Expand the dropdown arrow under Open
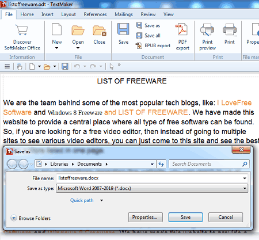This screenshot has width=259, height=240. (78, 48)
